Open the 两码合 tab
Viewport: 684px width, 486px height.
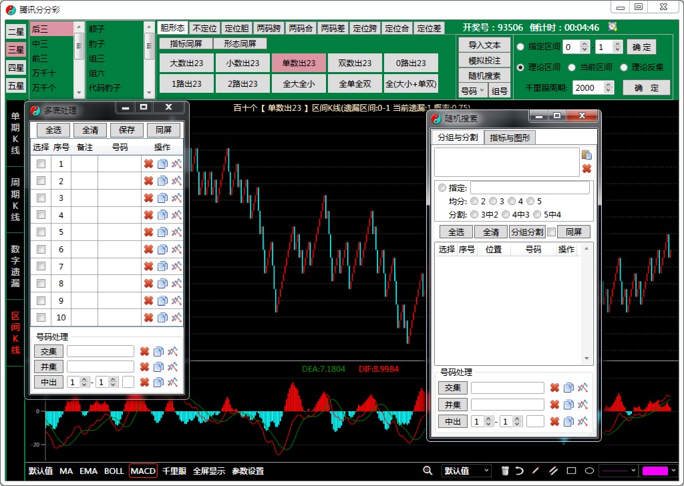point(301,28)
